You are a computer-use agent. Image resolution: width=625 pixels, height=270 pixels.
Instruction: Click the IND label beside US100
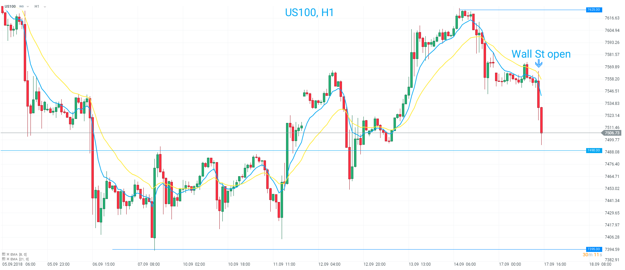pos(21,7)
